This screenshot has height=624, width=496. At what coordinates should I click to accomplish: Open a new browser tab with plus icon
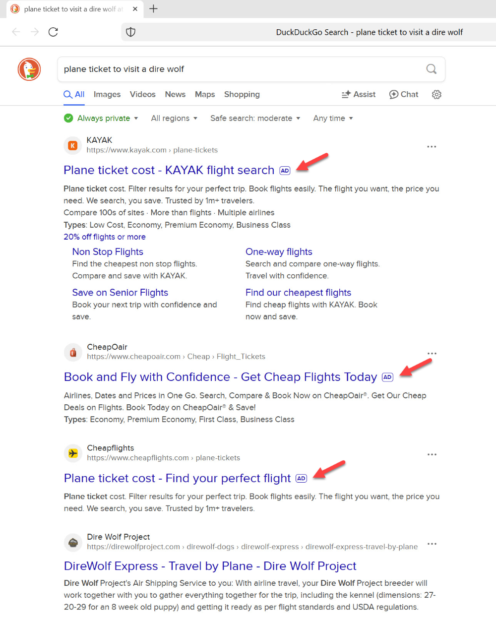pos(153,8)
